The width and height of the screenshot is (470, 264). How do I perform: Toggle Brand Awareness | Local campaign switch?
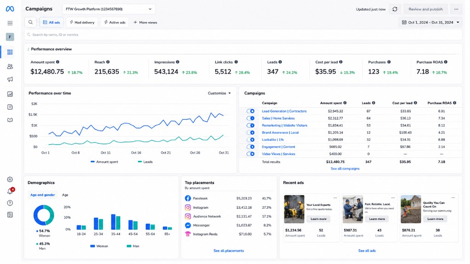[251, 132]
